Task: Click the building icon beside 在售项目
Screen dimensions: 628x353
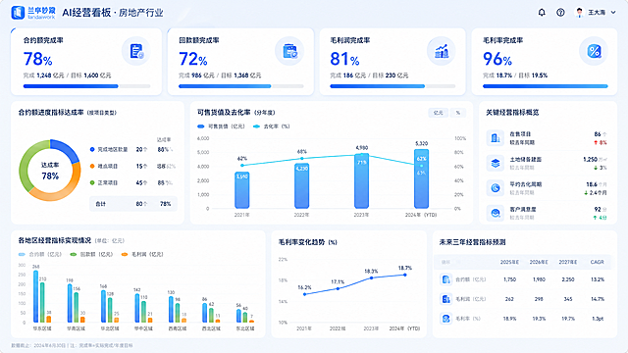Action: 496,138
